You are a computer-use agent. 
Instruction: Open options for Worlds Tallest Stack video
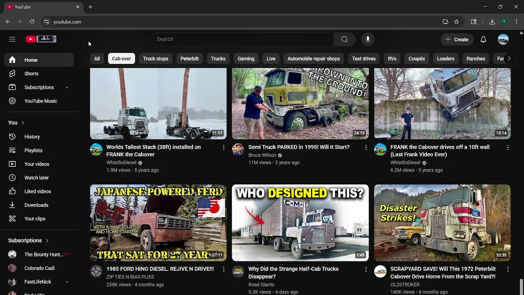(224, 147)
